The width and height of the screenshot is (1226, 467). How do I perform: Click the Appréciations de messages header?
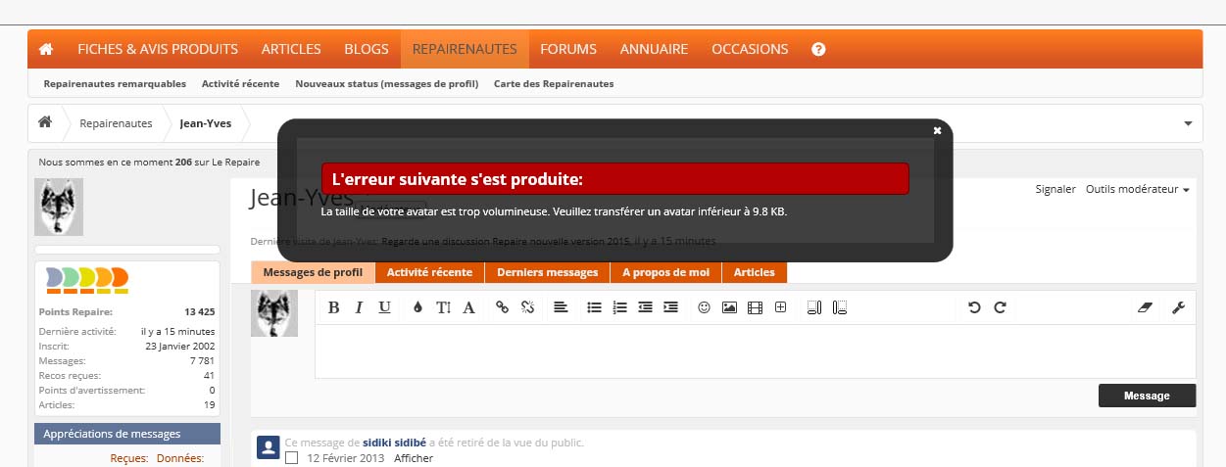pos(127,434)
